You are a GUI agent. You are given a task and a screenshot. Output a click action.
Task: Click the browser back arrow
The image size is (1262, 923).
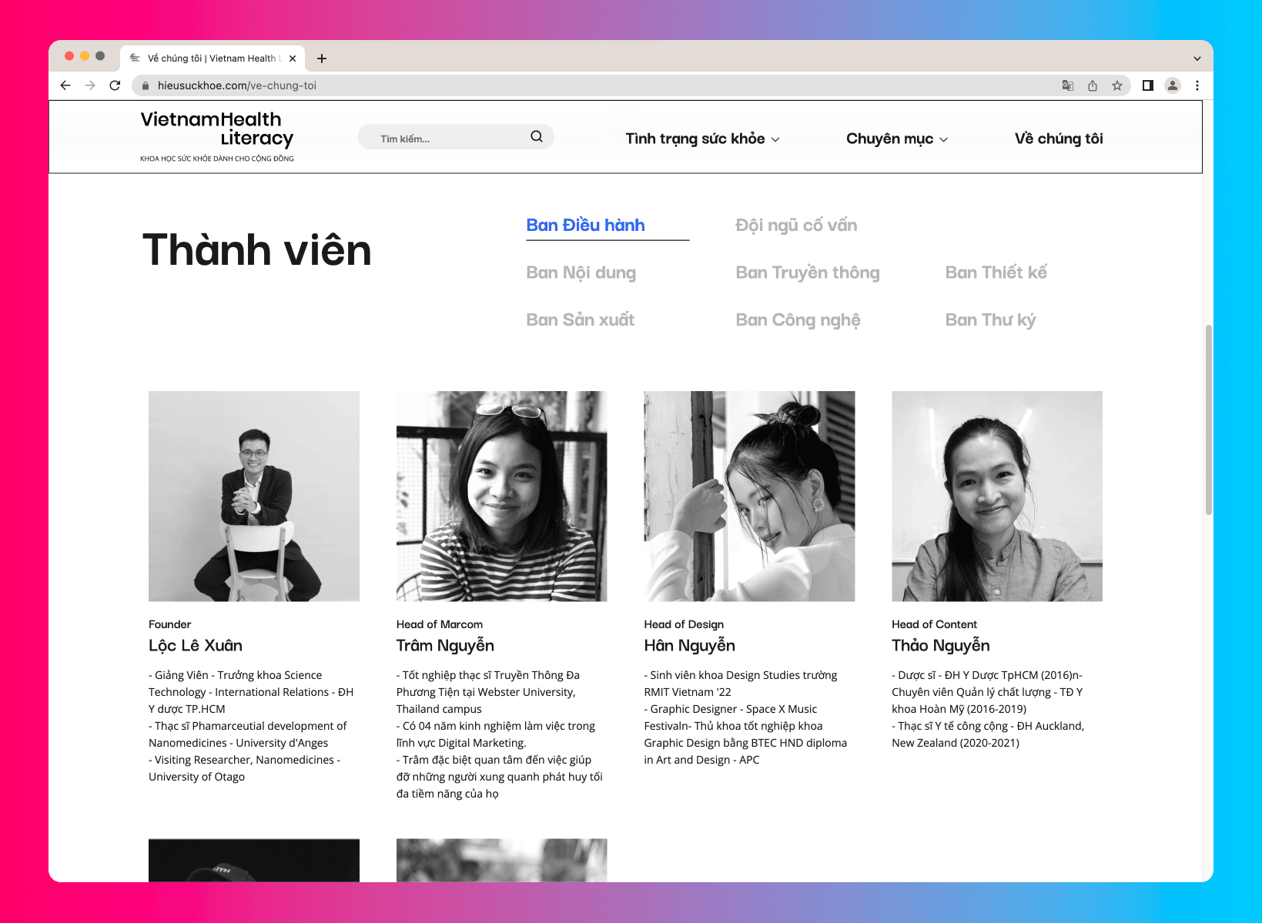click(65, 85)
